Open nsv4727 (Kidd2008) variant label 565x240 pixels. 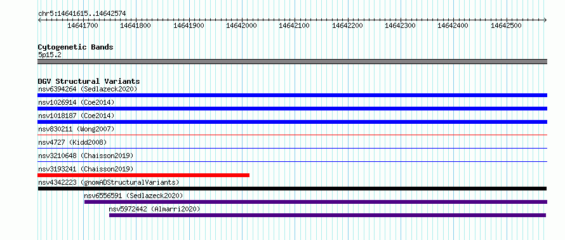pos(72,142)
